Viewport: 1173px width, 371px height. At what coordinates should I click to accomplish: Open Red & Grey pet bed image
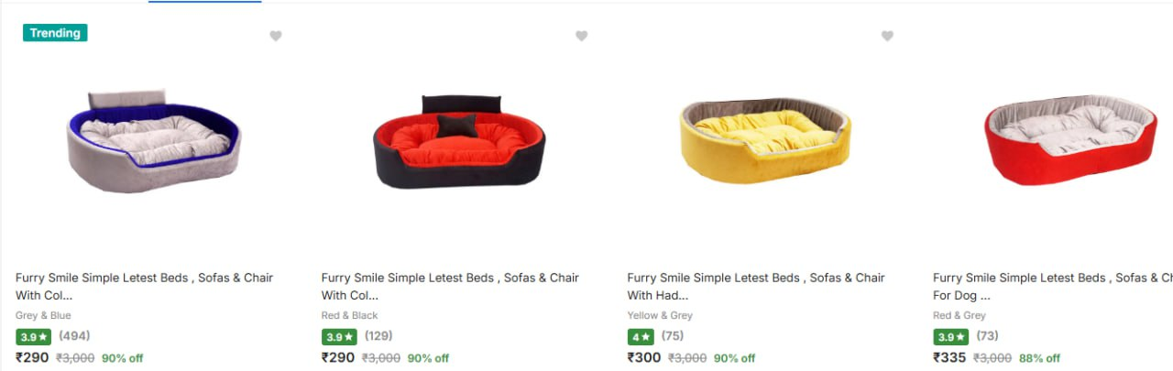pos(1070,139)
